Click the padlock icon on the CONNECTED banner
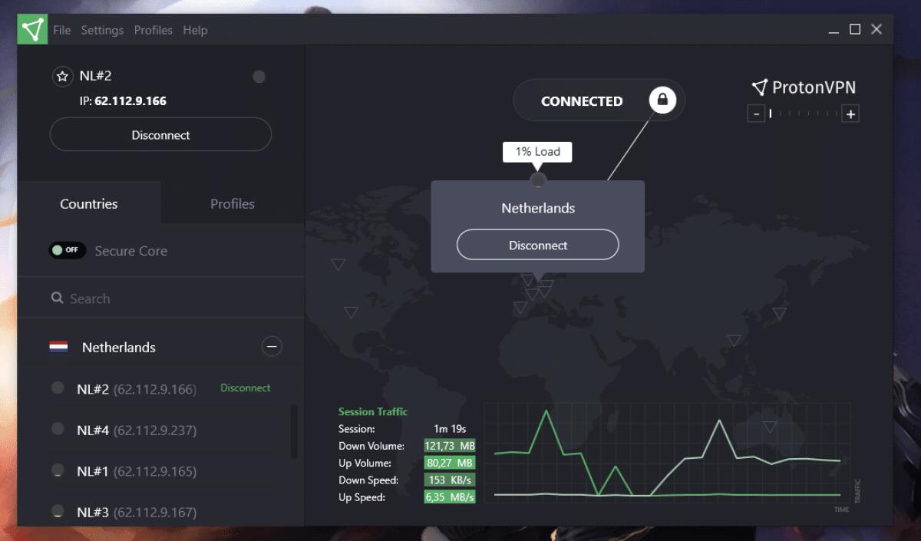 tap(662, 100)
